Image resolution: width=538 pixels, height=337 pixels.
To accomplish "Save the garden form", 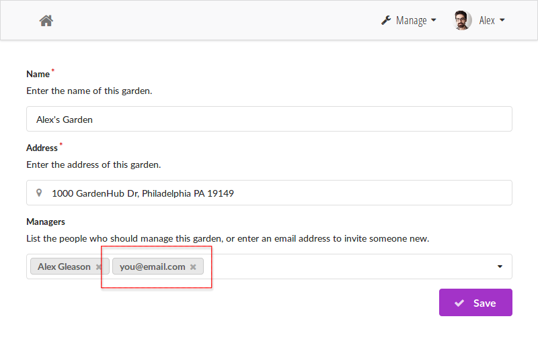I will [475, 302].
